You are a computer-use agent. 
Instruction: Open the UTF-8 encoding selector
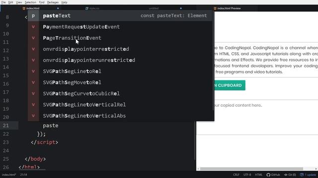247,175
